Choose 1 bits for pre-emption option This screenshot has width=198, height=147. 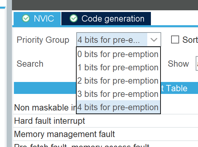point(118,67)
